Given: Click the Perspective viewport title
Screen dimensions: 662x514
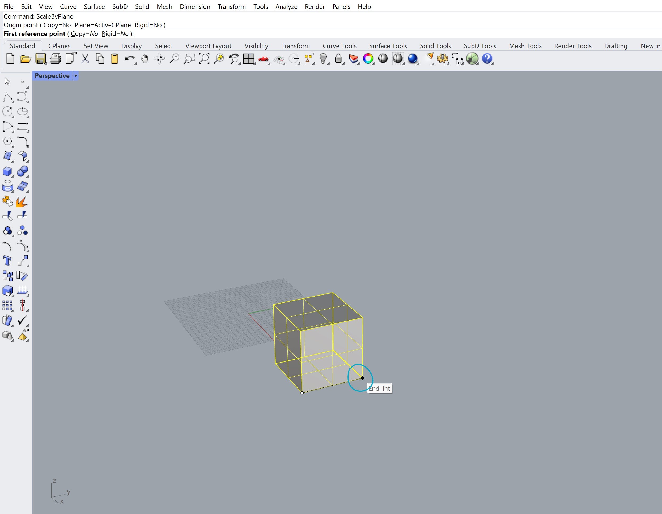Looking at the screenshot, I should (x=52, y=76).
